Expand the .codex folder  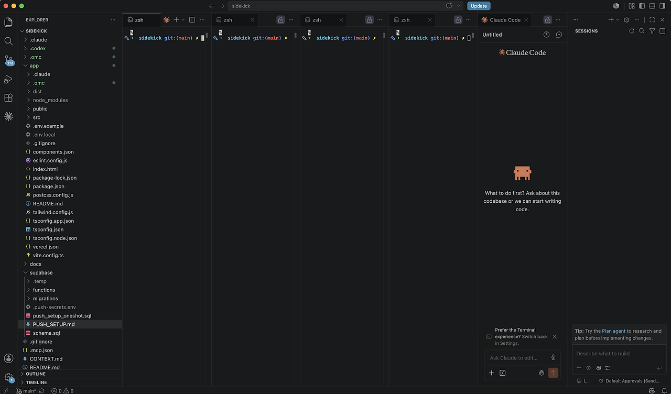(70, 48)
